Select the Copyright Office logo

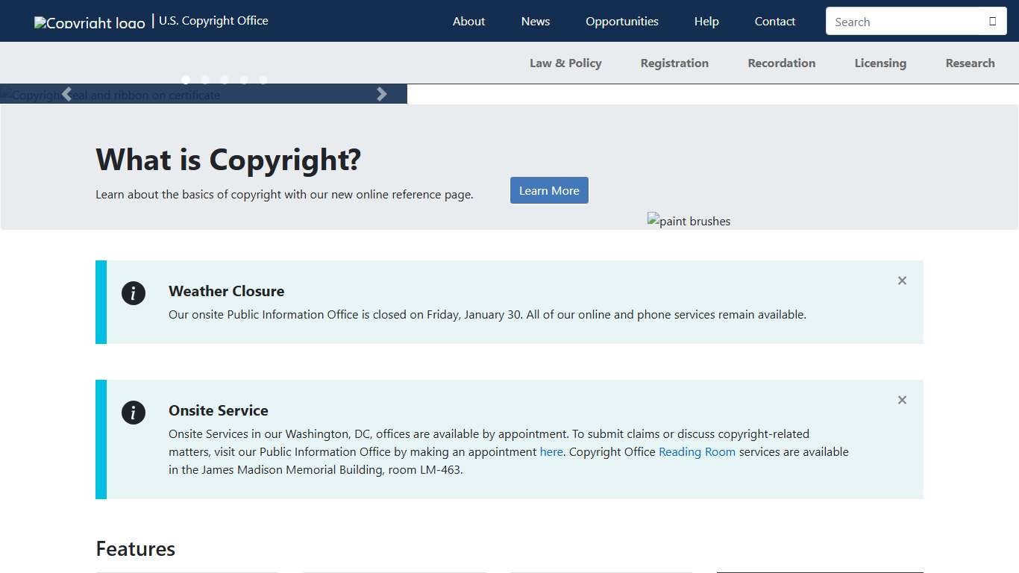pos(89,22)
